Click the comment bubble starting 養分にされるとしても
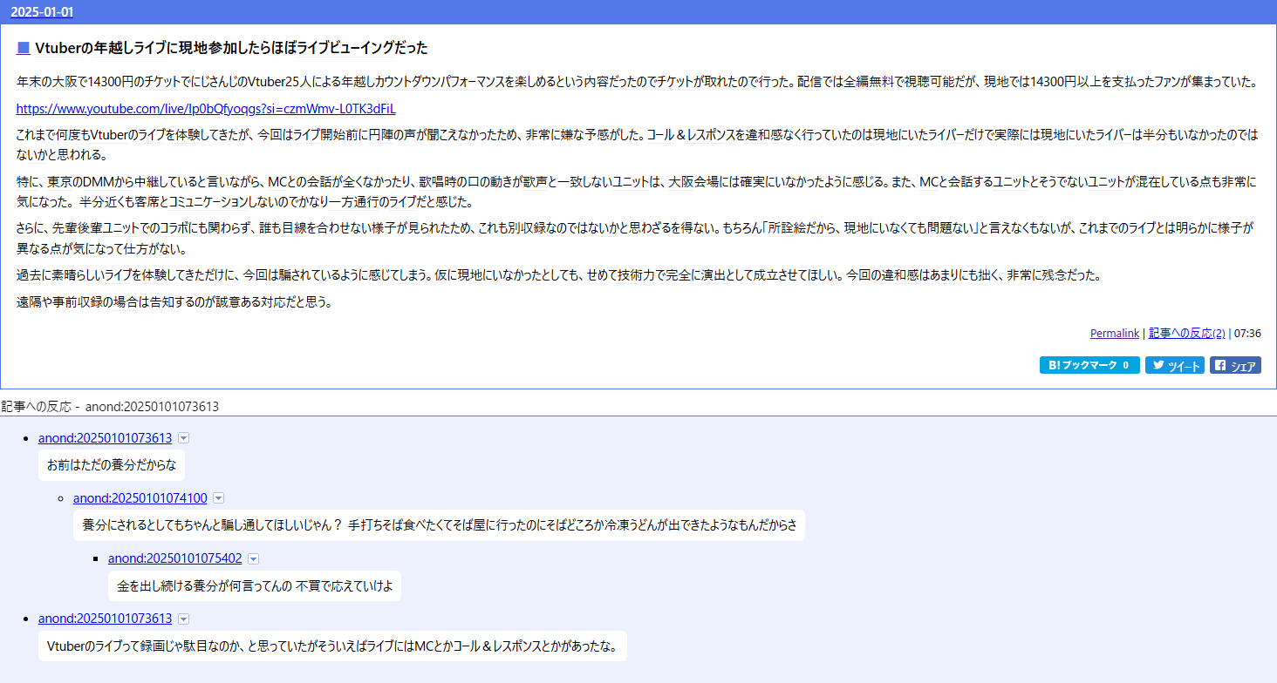This screenshot has height=683, width=1277. coord(439,525)
